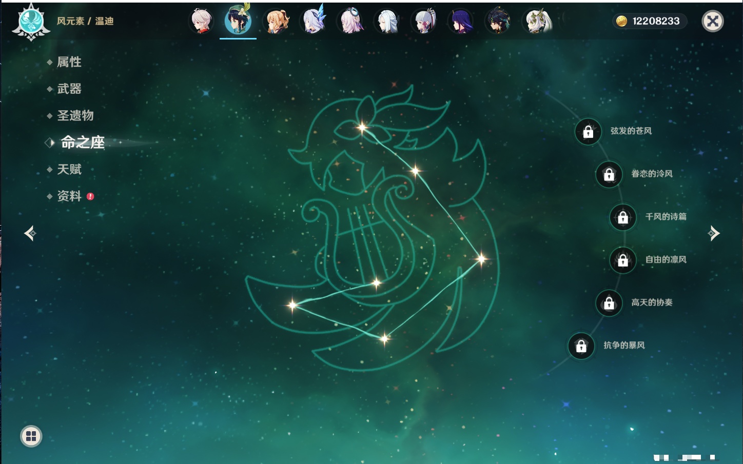Go to the previous character with left arrow
743x464 pixels.
click(30, 233)
